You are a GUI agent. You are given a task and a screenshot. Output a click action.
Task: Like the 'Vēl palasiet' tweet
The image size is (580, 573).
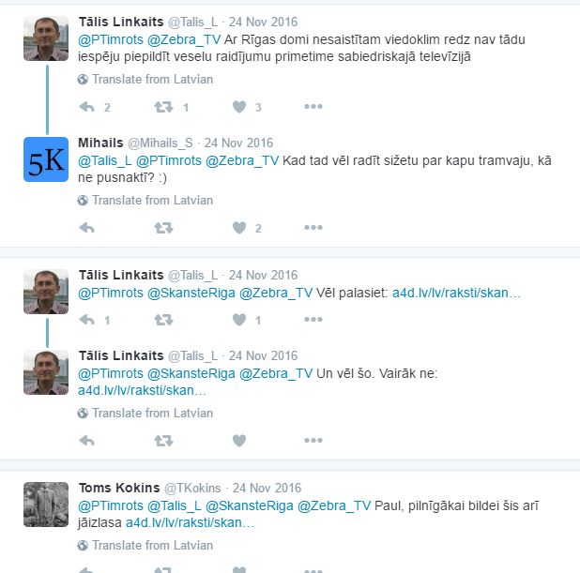[x=239, y=320]
